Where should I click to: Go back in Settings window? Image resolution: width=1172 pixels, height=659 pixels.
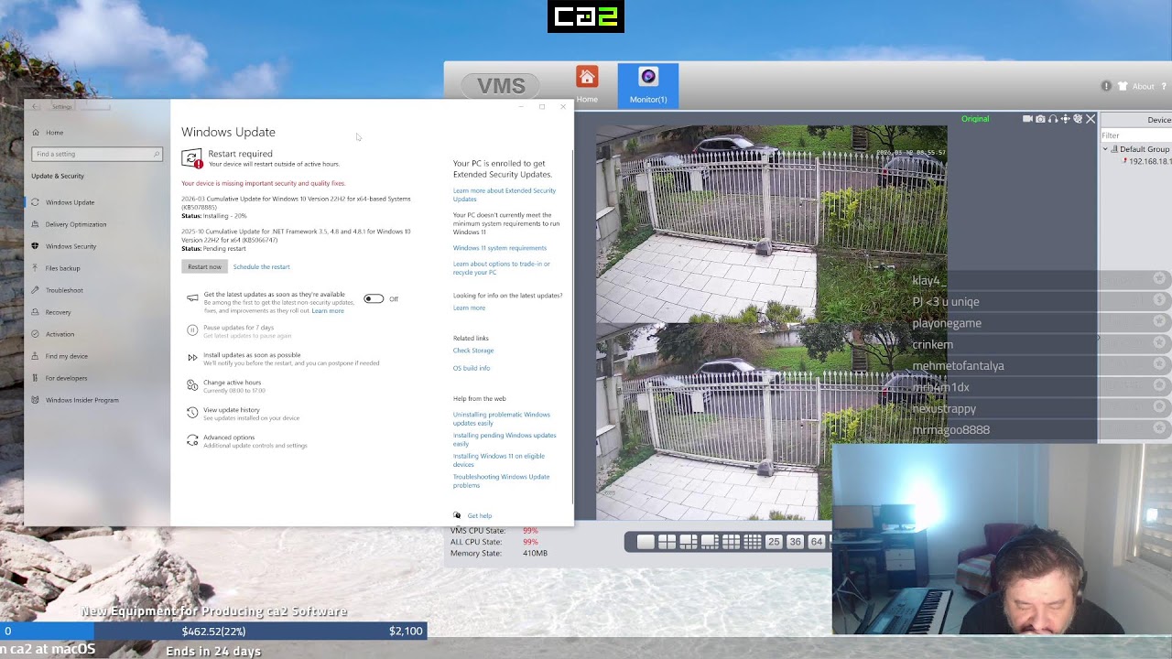(x=36, y=107)
